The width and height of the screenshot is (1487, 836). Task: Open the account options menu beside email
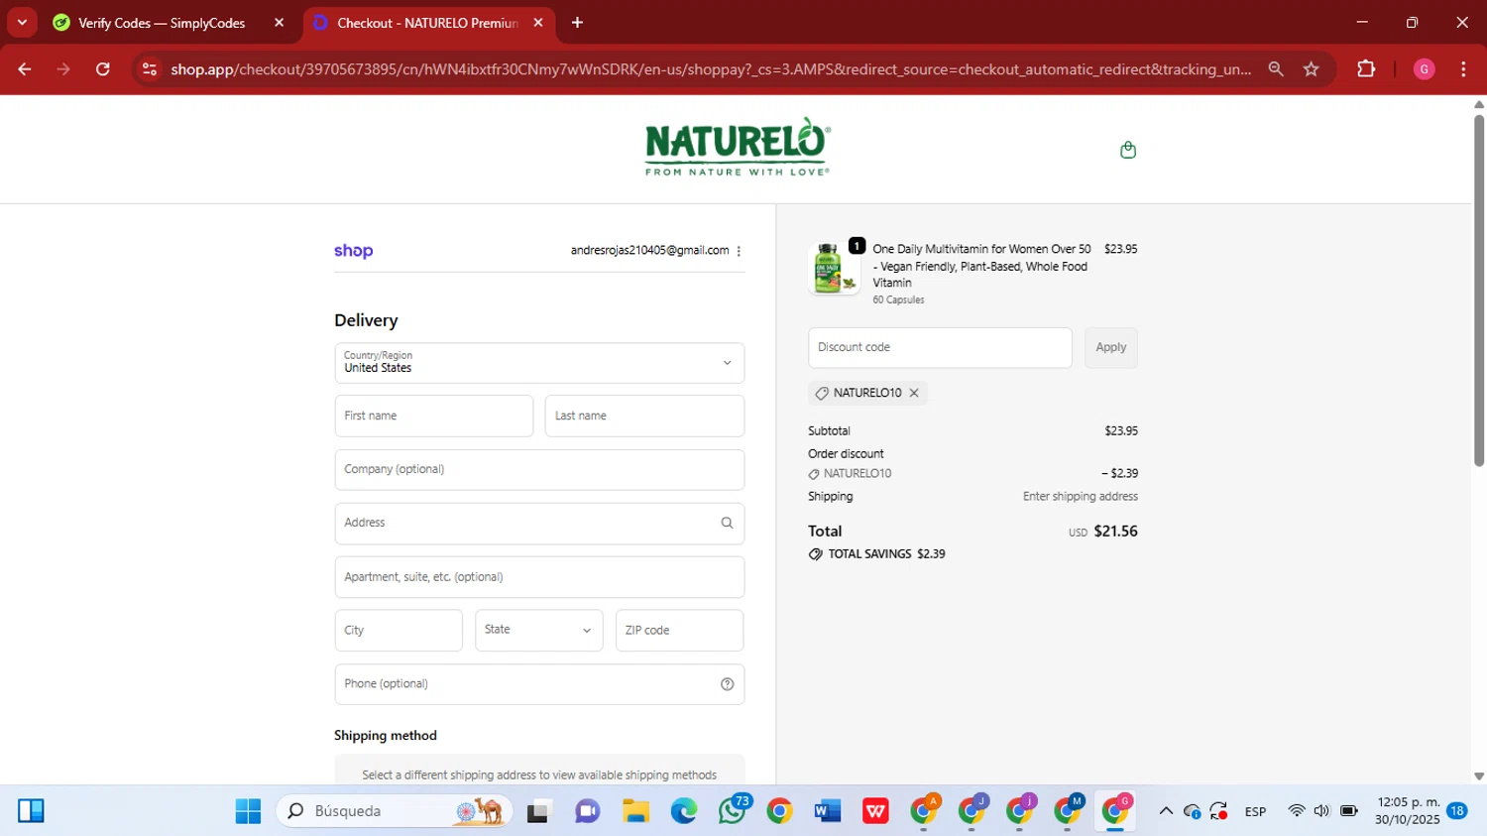click(x=739, y=251)
